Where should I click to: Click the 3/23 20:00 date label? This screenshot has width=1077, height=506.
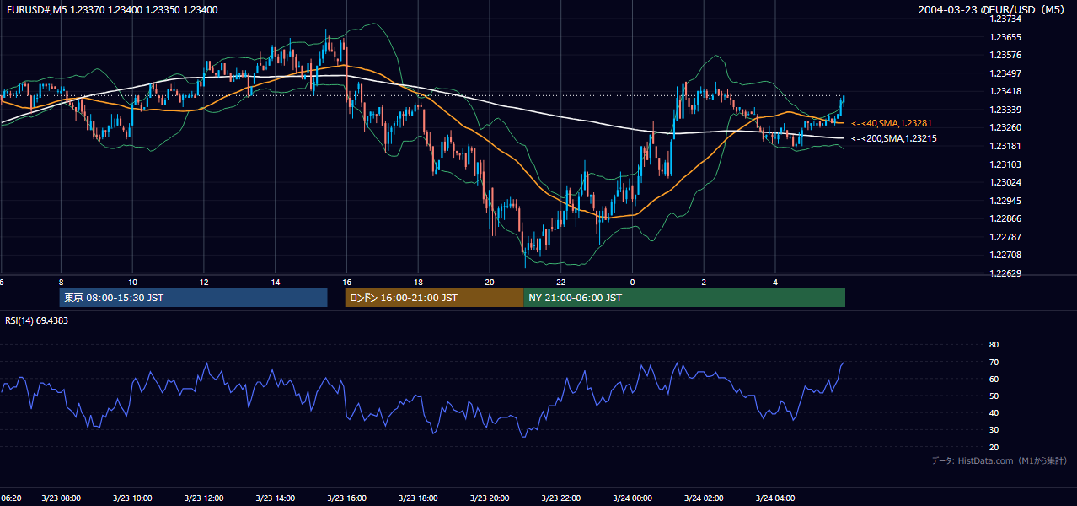click(x=490, y=498)
